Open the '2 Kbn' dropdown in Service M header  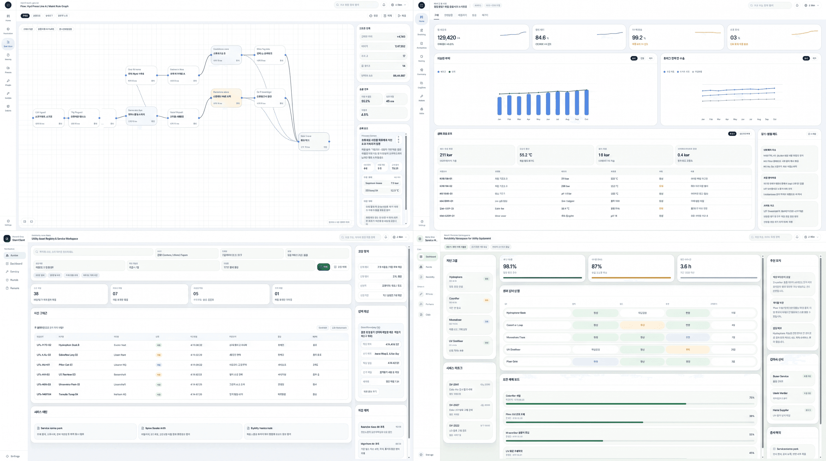812,237
